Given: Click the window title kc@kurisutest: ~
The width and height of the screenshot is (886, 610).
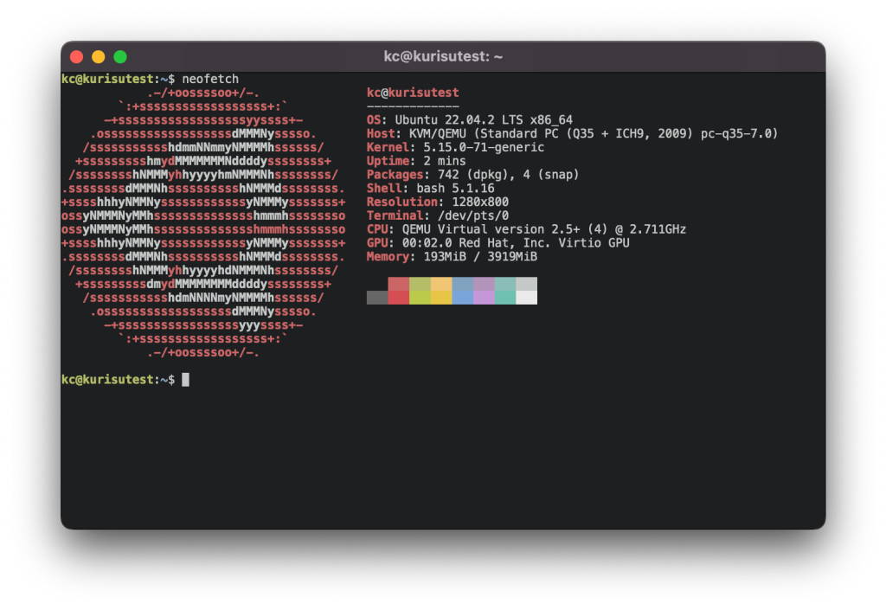Looking at the screenshot, I should point(443,57).
